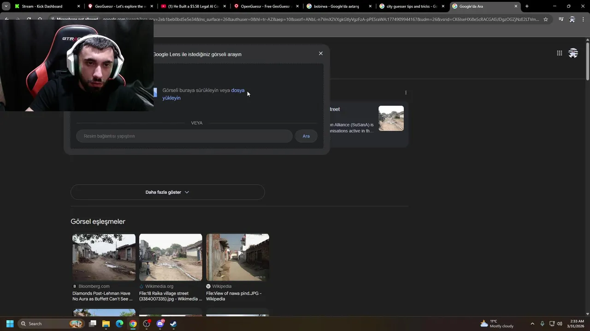Click the Ara search button
Image resolution: width=590 pixels, height=331 pixels.
click(306, 136)
